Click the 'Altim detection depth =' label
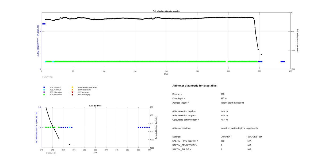The width and height of the screenshot is (321, 166). coord(184,111)
